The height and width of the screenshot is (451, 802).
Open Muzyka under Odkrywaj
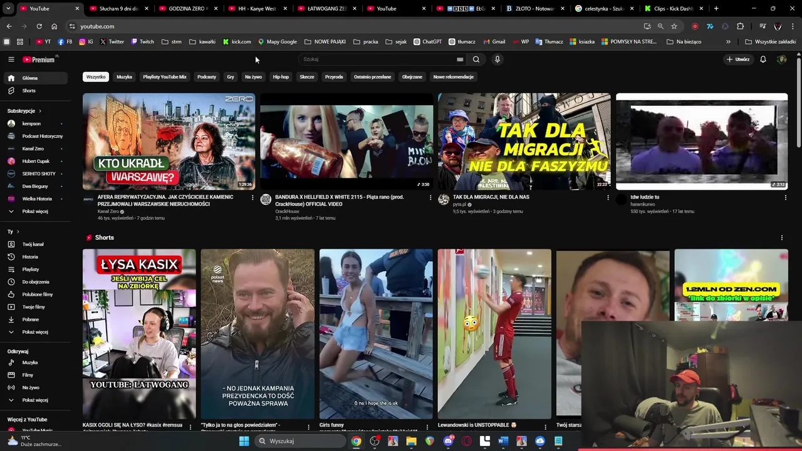34,363
